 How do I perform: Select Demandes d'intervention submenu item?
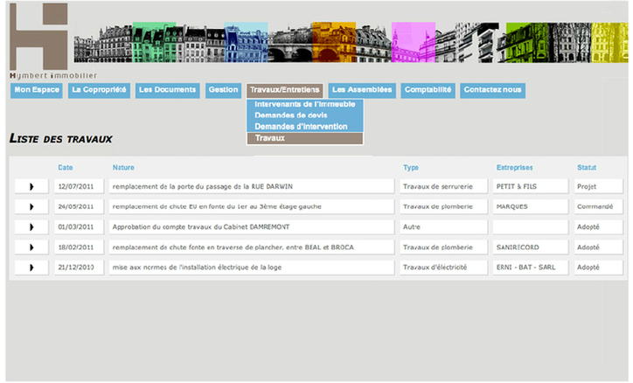click(305, 126)
